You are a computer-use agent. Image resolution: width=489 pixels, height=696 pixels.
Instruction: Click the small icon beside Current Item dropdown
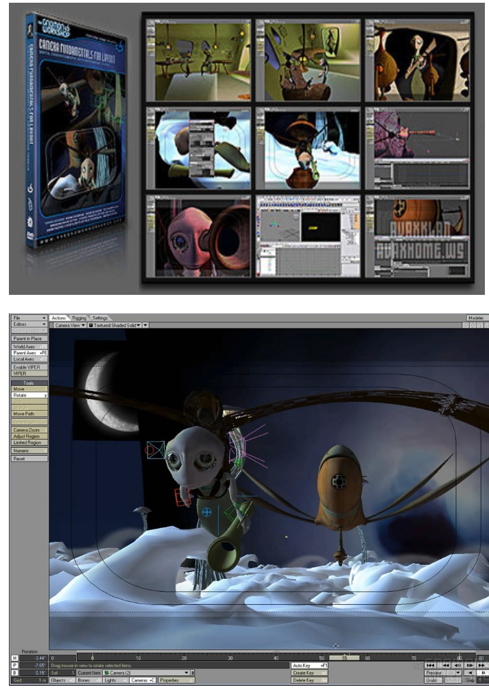(x=192, y=673)
